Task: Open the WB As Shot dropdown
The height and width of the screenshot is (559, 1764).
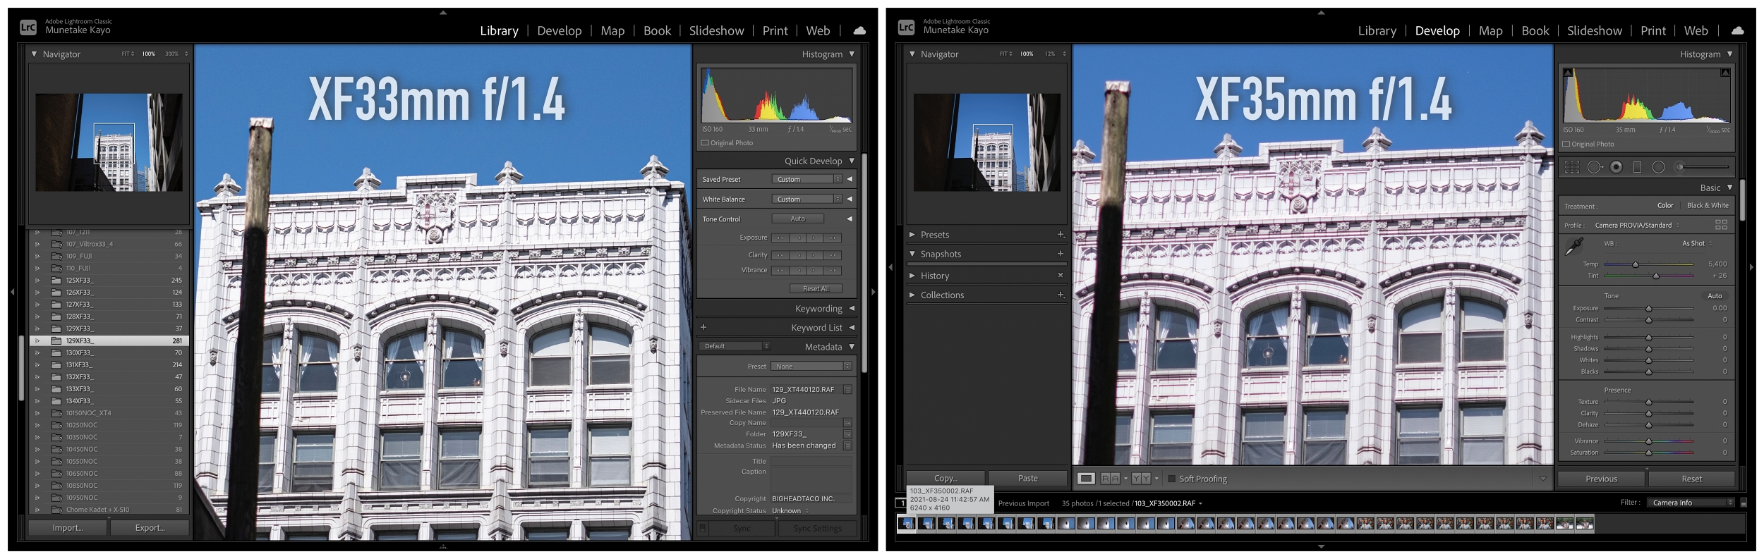Action: tap(1697, 243)
